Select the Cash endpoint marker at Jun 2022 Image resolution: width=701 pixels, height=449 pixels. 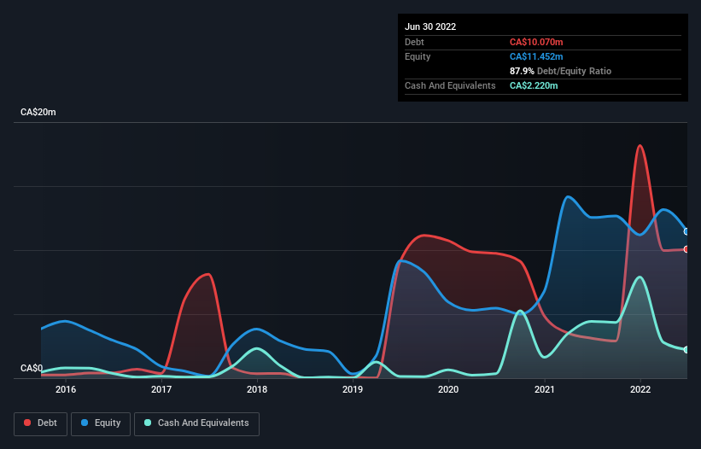pos(686,349)
